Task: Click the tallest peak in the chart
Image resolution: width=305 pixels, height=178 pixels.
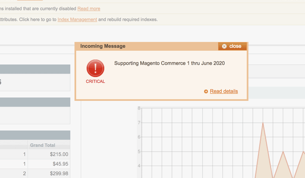Action: tap(263, 123)
